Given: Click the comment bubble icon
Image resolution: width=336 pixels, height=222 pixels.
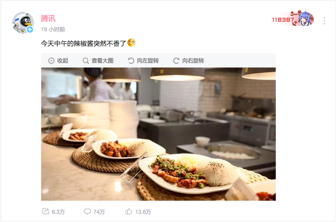Looking at the screenshot, I should pyautogui.click(x=87, y=212).
